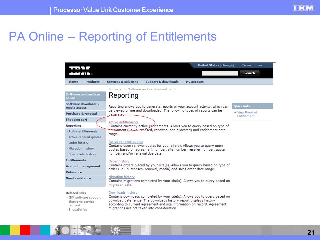This screenshot has width=320, height=240.
Task: Click the search input field
Action: click(x=220, y=73)
